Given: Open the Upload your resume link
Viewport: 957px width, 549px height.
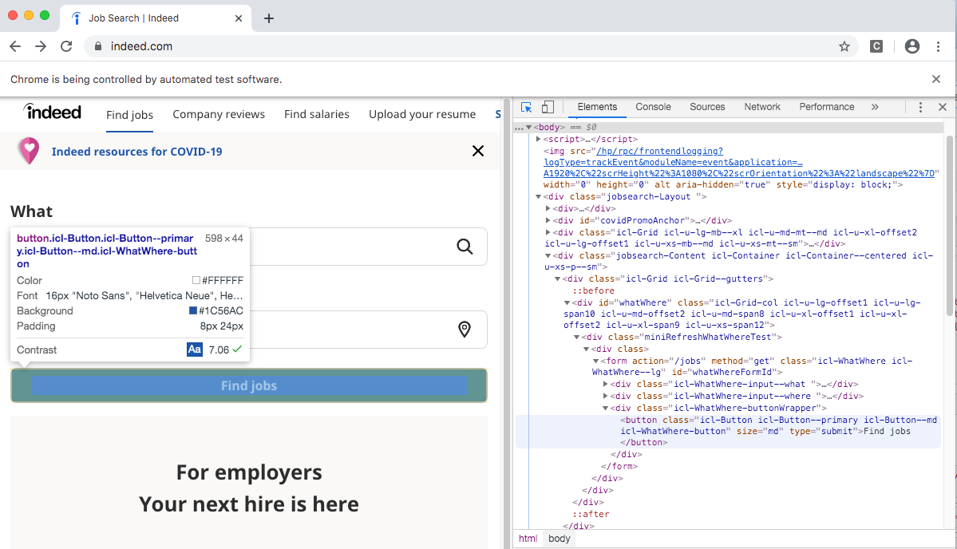Looking at the screenshot, I should tap(421, 114).
